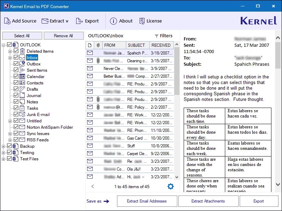Click the Backup data file icon

pyautogui.click(x=16, y=146)
